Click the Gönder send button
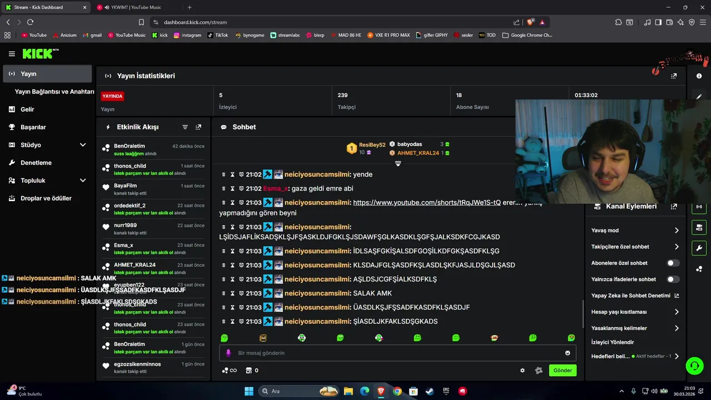Screen dimensions: 711x400 point(563,371)
